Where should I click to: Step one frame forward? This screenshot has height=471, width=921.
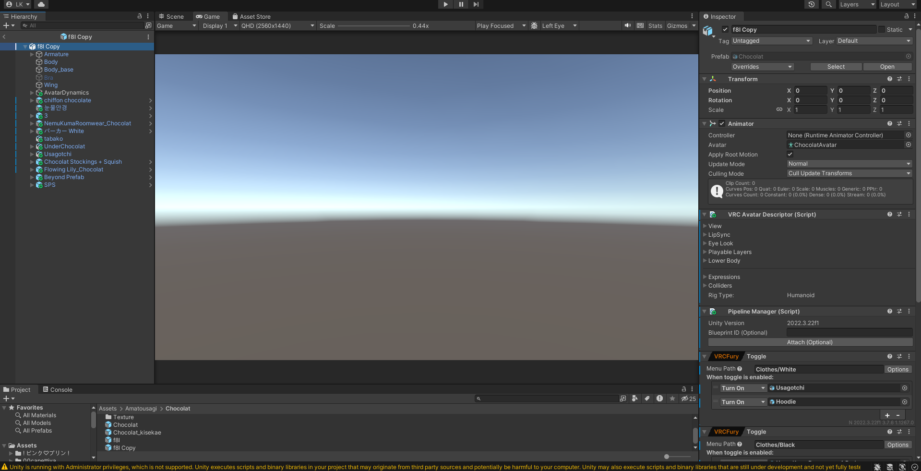[x=476, y=4]
